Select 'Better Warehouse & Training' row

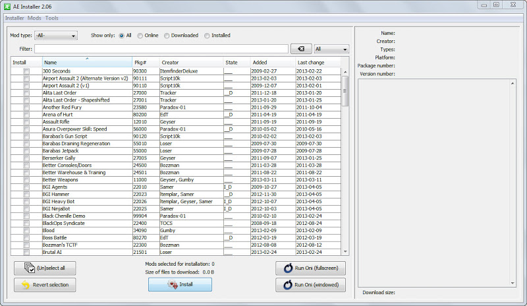tap(176, 173)
